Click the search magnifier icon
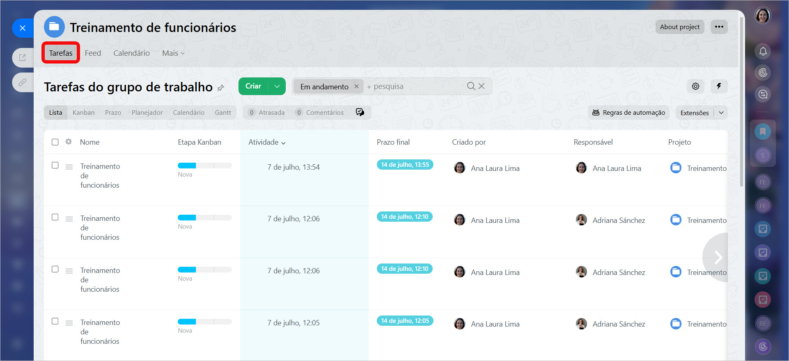Image resolution: width=789 pixels, height=361 pixels. coord(471,86)
